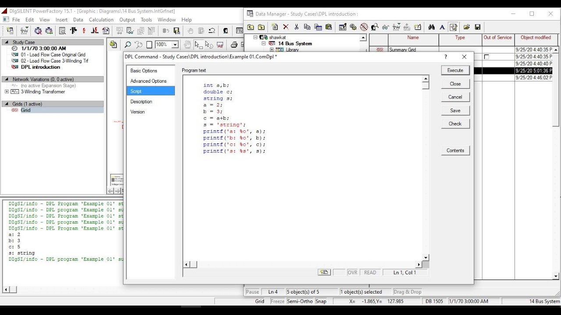This screenshot has width=561, height=315.
Task: Collapse the shawkat tree node
Action: (256, 38)
